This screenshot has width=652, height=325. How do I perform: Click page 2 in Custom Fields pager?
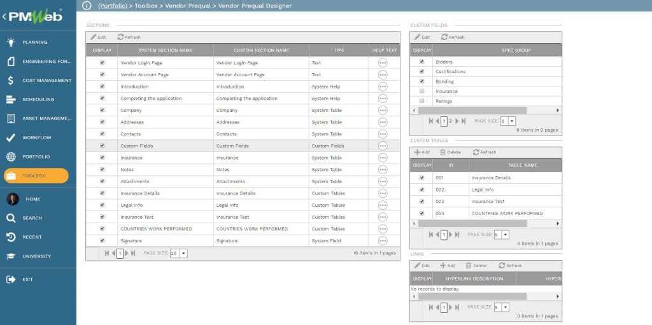point(450,121)
